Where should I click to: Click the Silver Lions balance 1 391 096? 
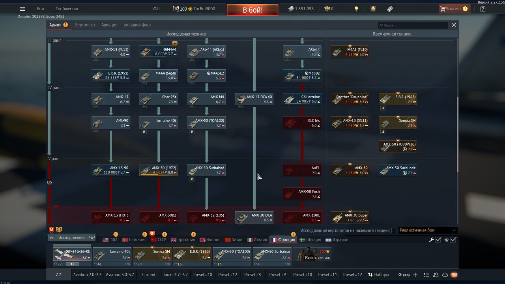[301, 9]
